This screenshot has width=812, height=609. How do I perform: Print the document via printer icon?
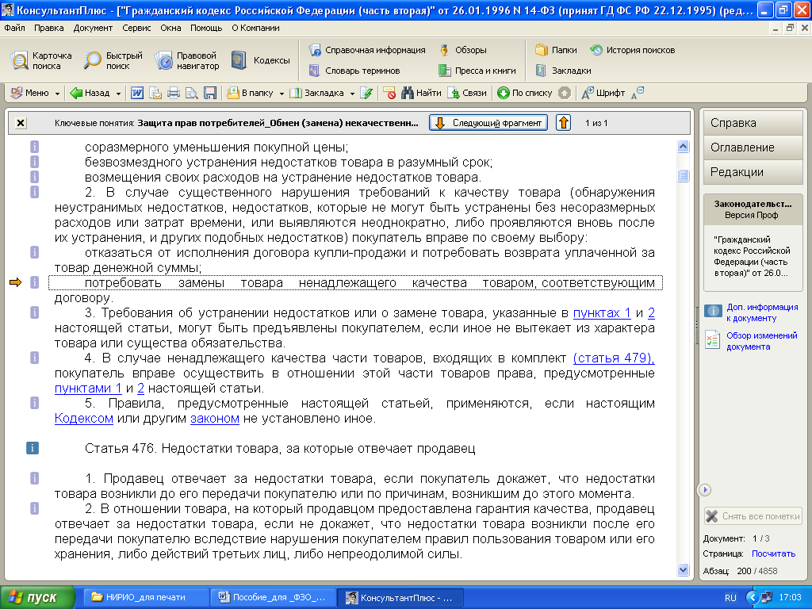(174, 93)
